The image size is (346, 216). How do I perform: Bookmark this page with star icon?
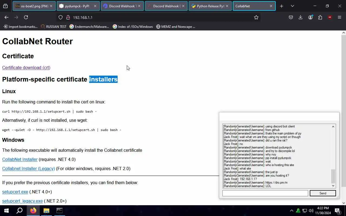(256, 17)
